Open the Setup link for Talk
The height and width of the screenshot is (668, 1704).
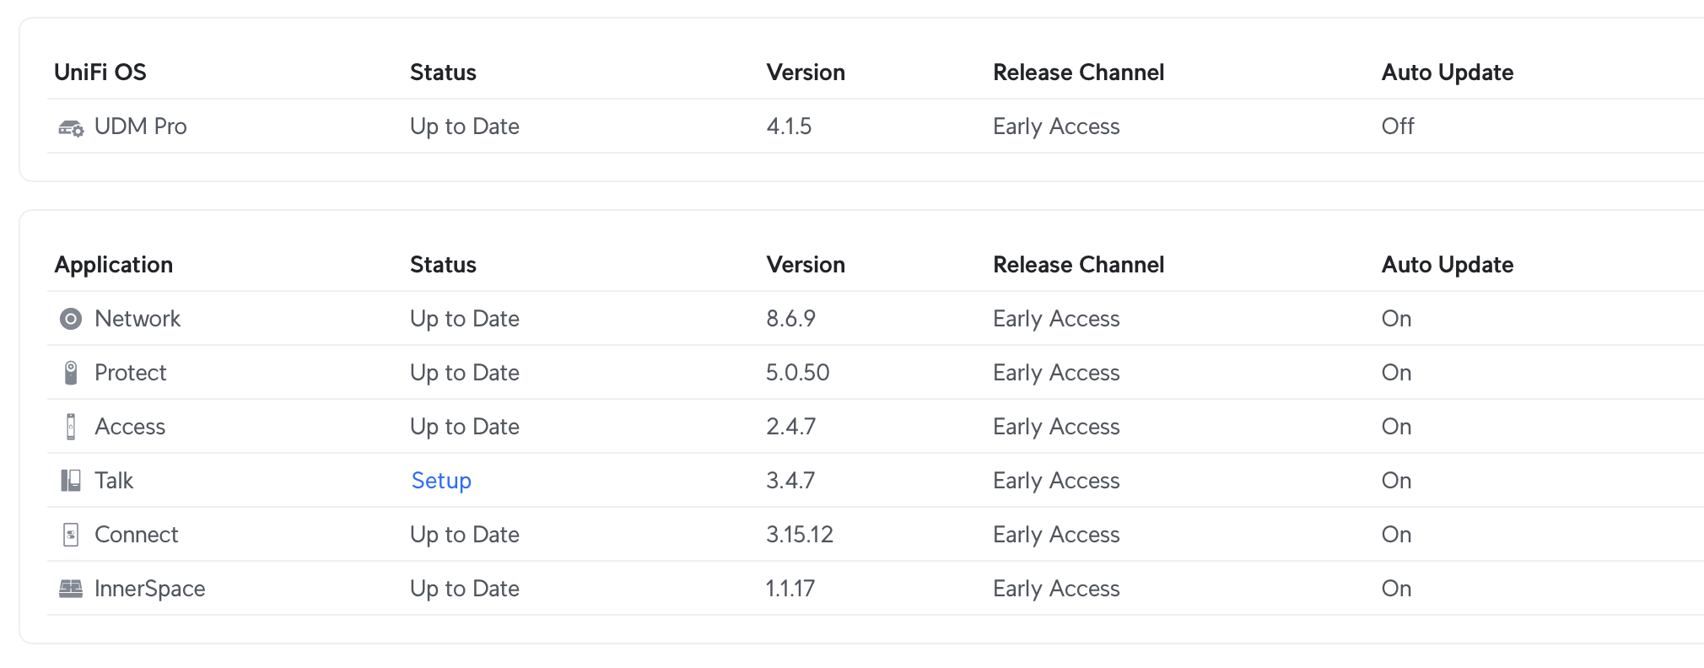pyautogui.click(x=441, y=481)
